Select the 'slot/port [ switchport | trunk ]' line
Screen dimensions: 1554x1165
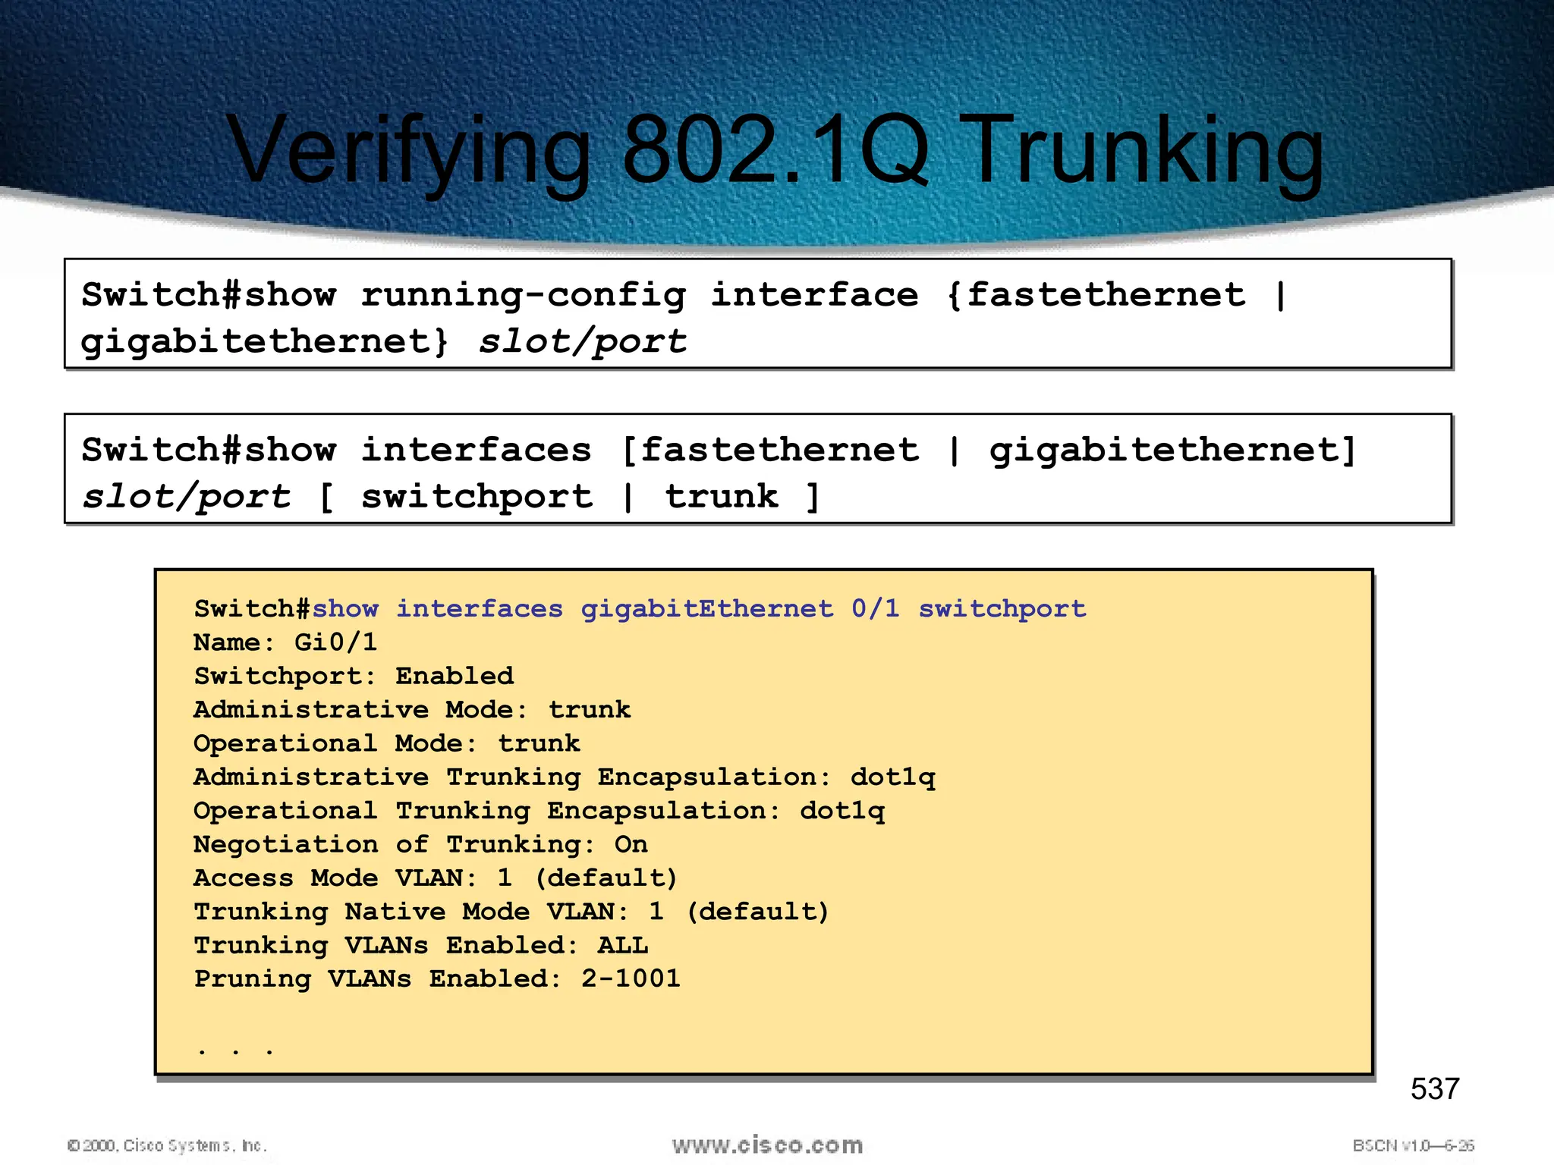(451, 497)
